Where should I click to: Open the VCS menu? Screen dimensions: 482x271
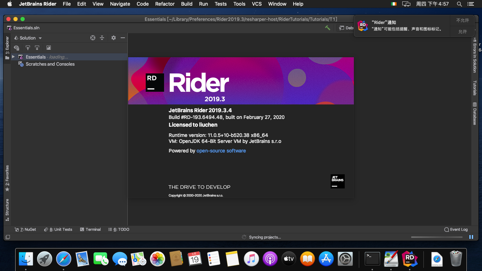[257, 4]
